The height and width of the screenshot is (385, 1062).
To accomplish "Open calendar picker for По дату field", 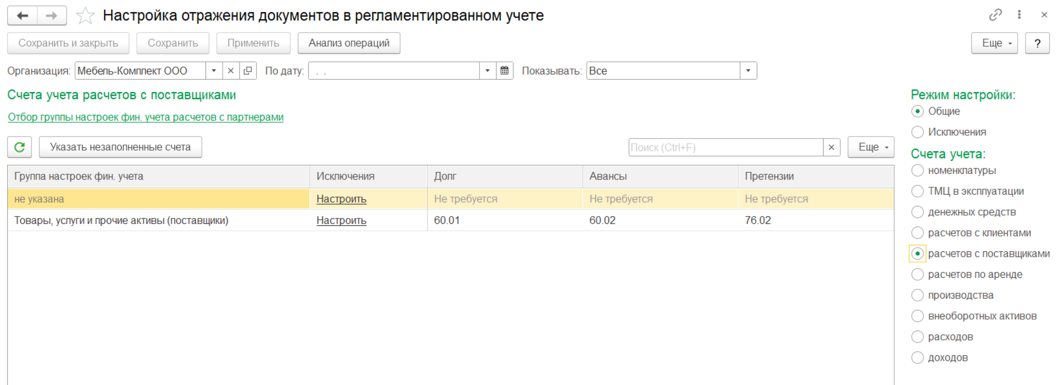I will click(504, 71).
